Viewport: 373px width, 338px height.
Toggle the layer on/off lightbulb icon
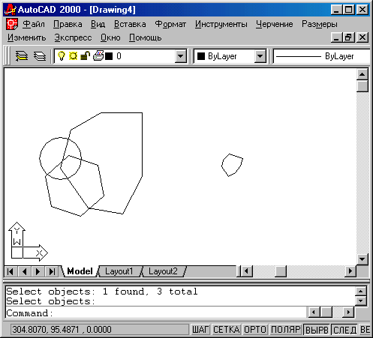point(62,55)
